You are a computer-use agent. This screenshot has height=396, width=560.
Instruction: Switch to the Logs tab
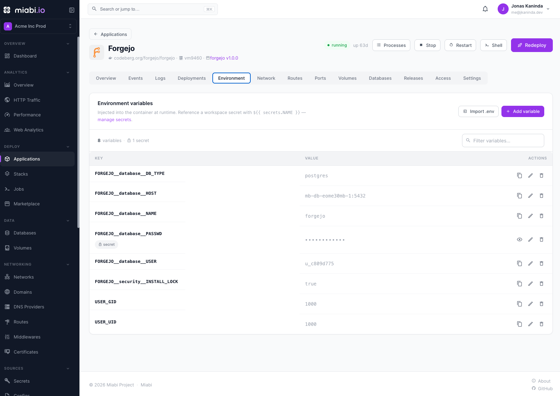pyautogui.click(x=160, y=78)
